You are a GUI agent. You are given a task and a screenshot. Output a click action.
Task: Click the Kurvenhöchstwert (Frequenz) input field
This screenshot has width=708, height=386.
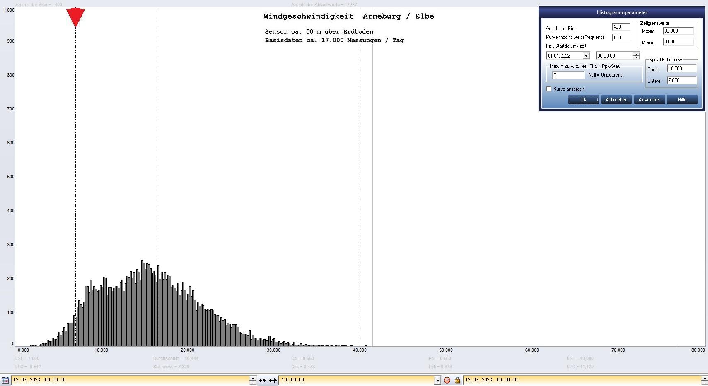[x=621, y=37]
